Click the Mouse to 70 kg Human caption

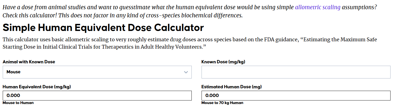[x=222, y=103]
